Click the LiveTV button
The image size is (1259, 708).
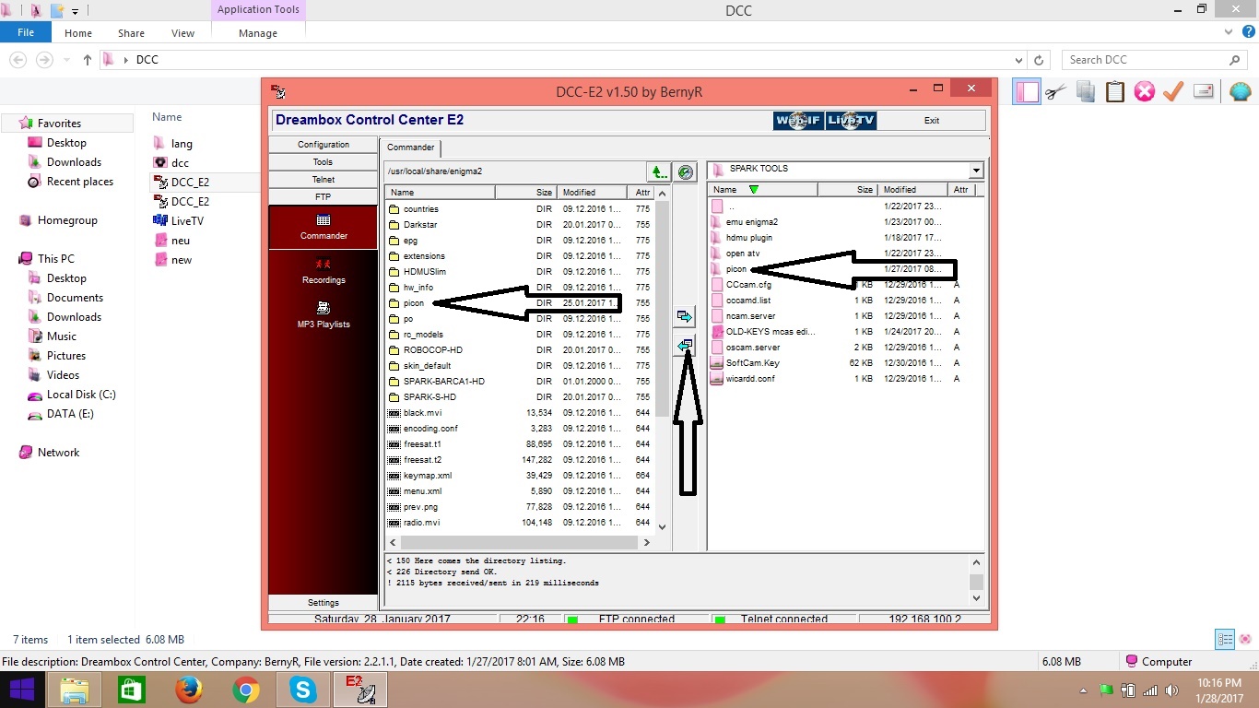(852, 121)
